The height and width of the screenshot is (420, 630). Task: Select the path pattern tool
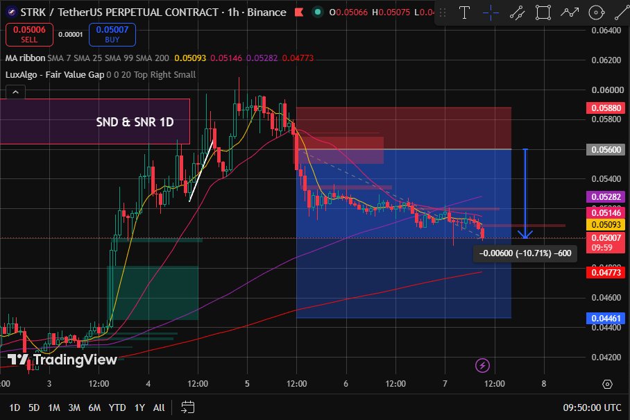[570, 13]
